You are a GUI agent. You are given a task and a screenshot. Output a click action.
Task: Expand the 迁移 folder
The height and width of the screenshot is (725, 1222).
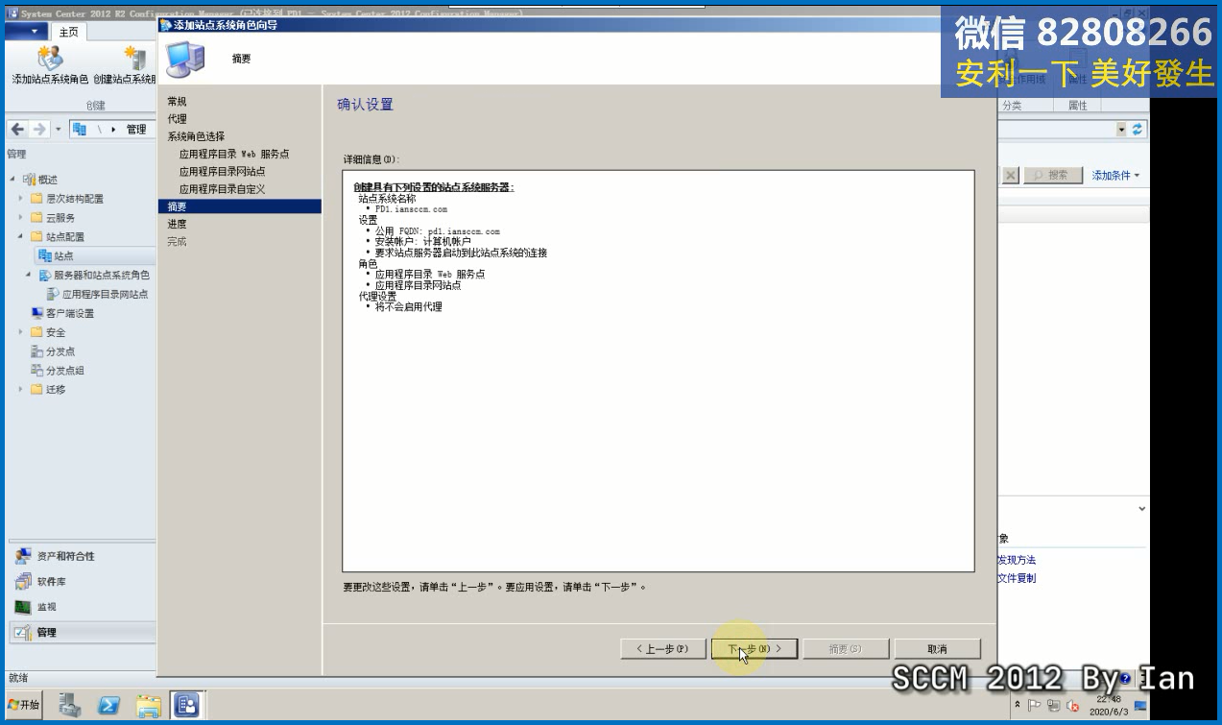coord(21,389)
